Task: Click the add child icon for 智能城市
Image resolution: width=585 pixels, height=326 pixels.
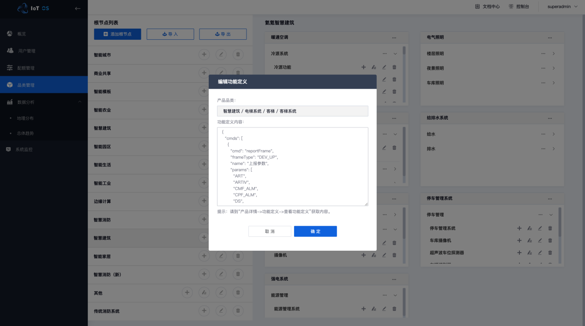Action: (203, 54)
